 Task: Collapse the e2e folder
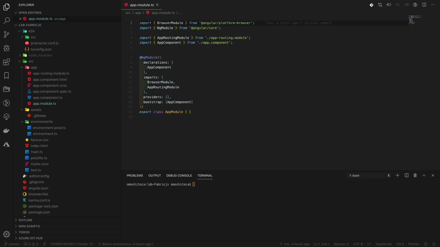click(x=20, y=31)
